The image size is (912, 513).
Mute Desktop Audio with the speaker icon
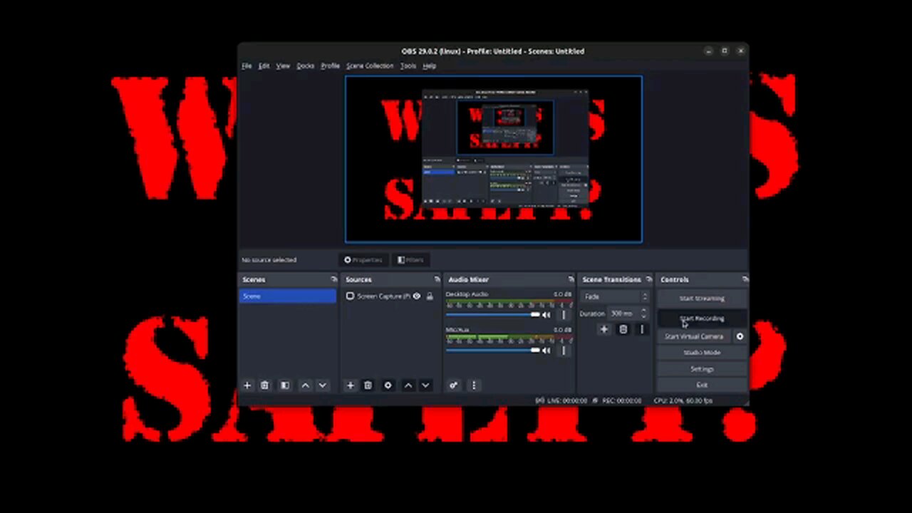click(546, 315)
